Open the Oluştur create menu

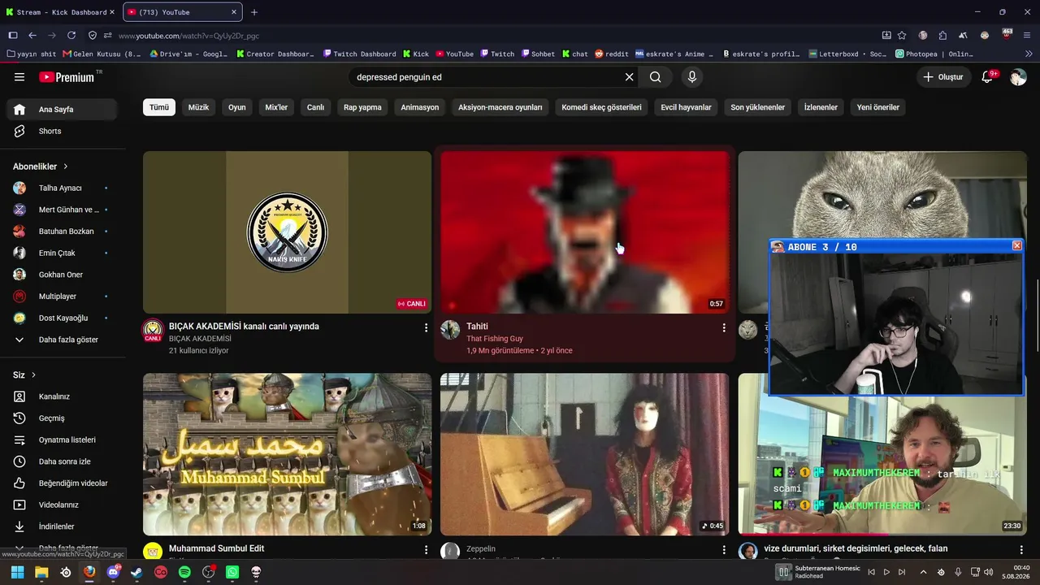[942, 77]
